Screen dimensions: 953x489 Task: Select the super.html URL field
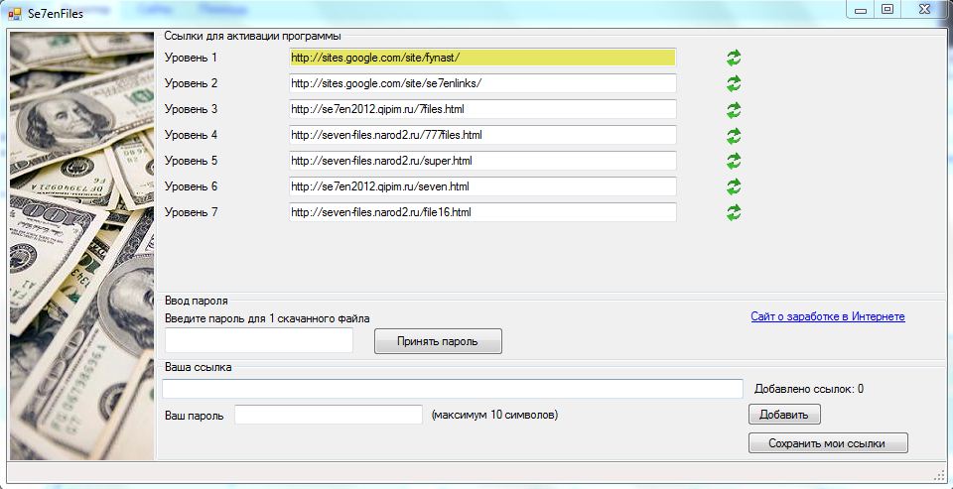tap(482, 161)
